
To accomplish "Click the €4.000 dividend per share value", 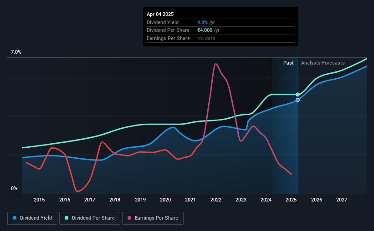I will [x=205, y=30].
